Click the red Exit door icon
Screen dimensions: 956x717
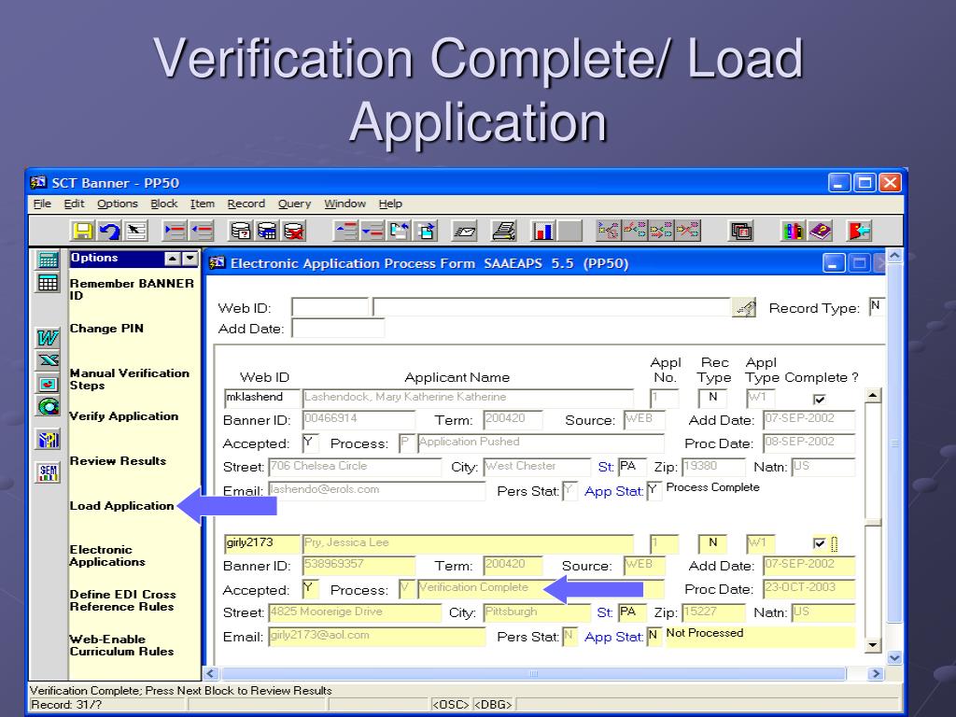point(859,232)
